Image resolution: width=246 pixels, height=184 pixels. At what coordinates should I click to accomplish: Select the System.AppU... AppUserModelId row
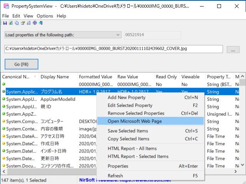pyautogui.click(x=50, y=99)
